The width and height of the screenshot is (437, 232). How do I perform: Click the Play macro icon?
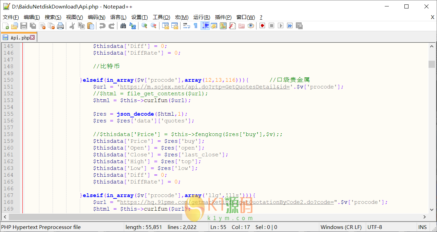coord(281,26)
